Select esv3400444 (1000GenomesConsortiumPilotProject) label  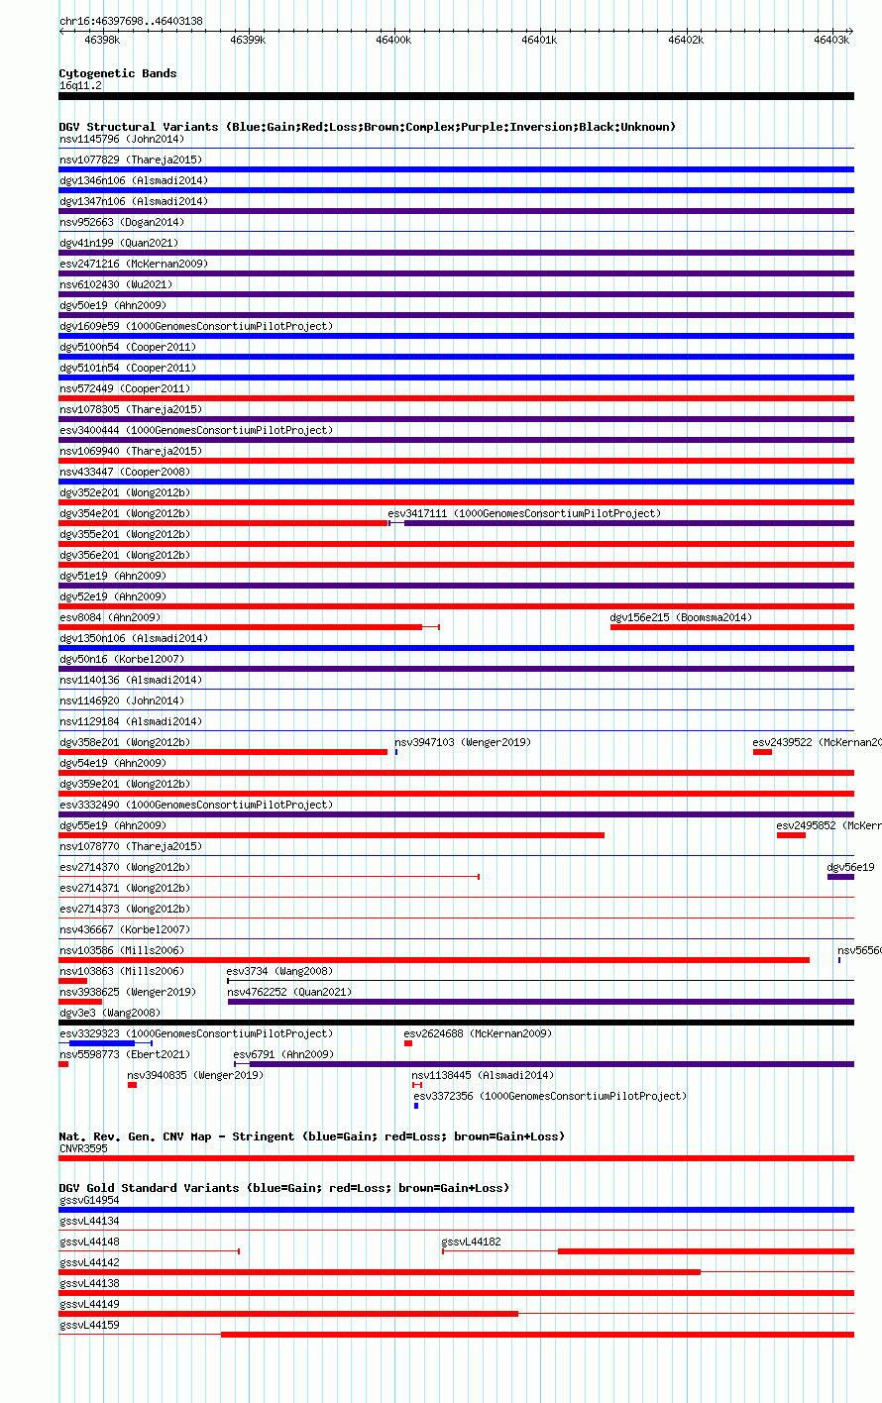click(x=196, y=430)
